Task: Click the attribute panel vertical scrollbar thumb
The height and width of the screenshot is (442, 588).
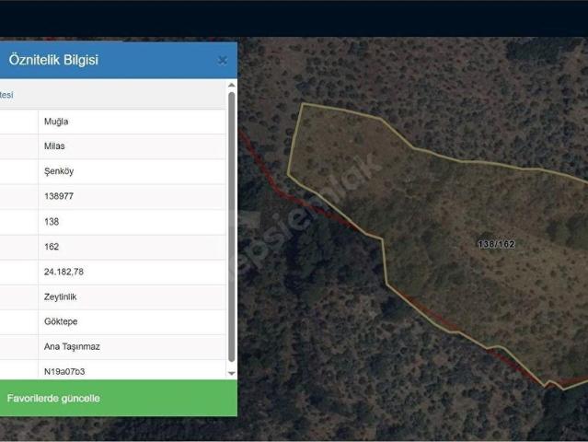Action: pos(232,227)
